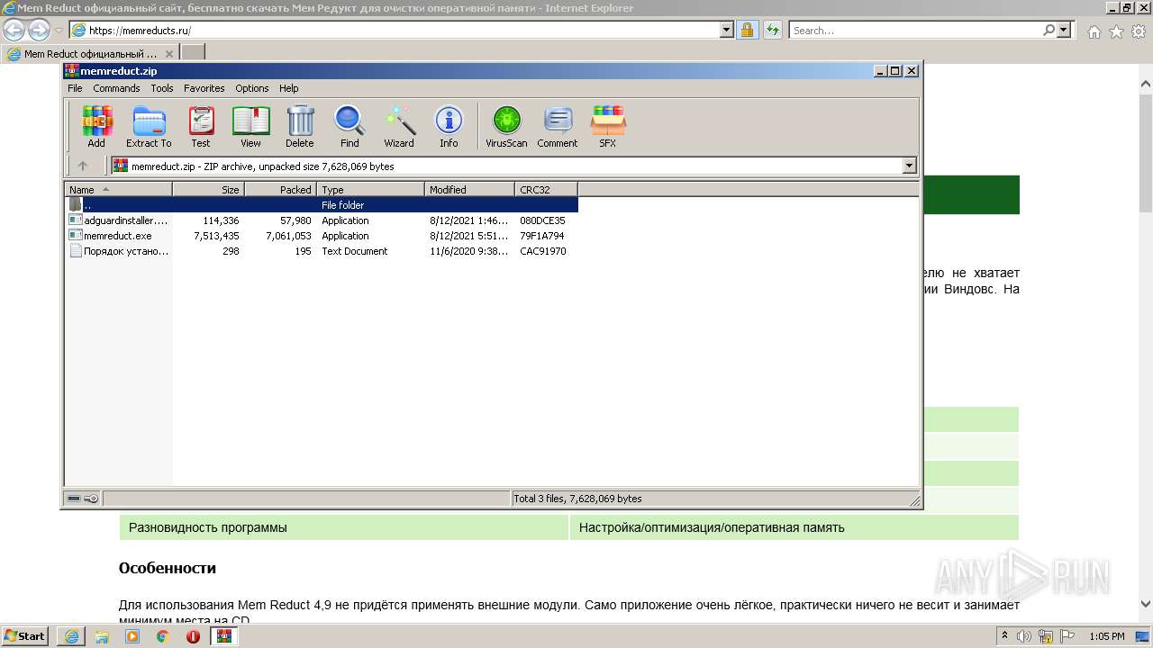Select adguardinstaller file row
The image size is (1153, 648).
pyautogui.click(x=322, y=220)
